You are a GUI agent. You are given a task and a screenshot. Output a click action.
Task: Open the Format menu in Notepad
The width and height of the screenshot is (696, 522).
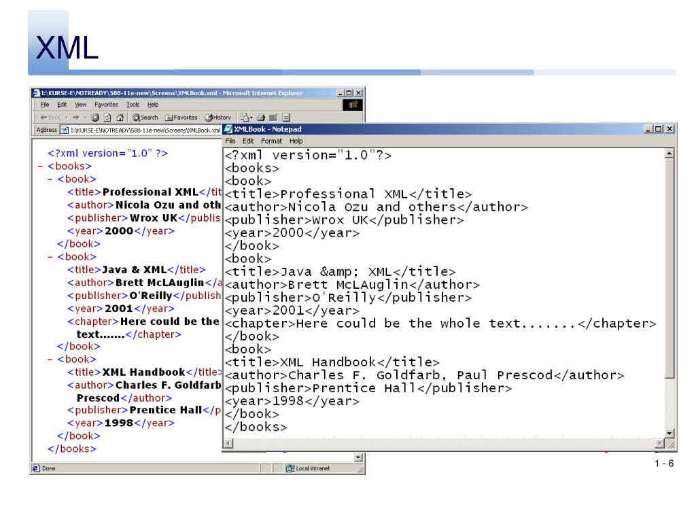[x=271, y=141]
